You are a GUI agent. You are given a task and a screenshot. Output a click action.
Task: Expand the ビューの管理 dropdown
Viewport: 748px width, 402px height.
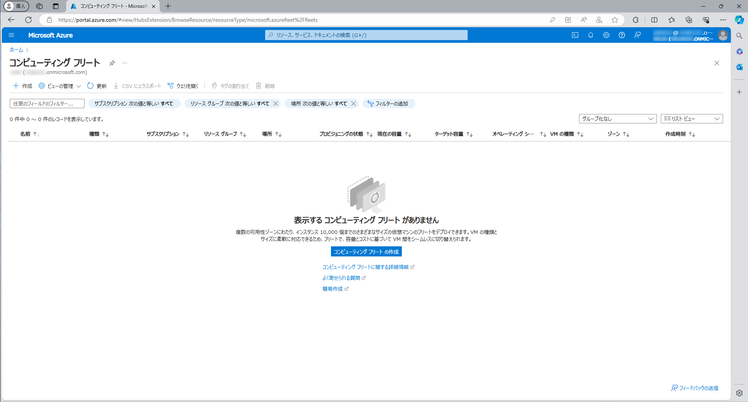60,86
